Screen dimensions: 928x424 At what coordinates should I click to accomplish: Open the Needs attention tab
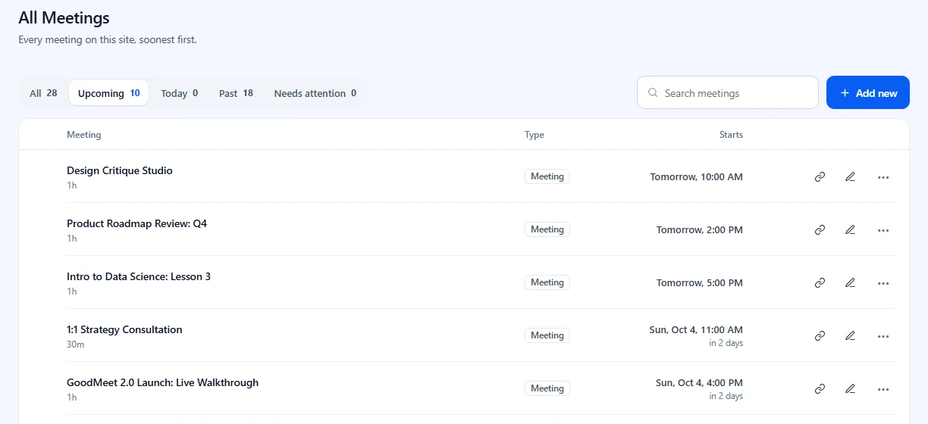pyautogui.click(x=315, y=93)
